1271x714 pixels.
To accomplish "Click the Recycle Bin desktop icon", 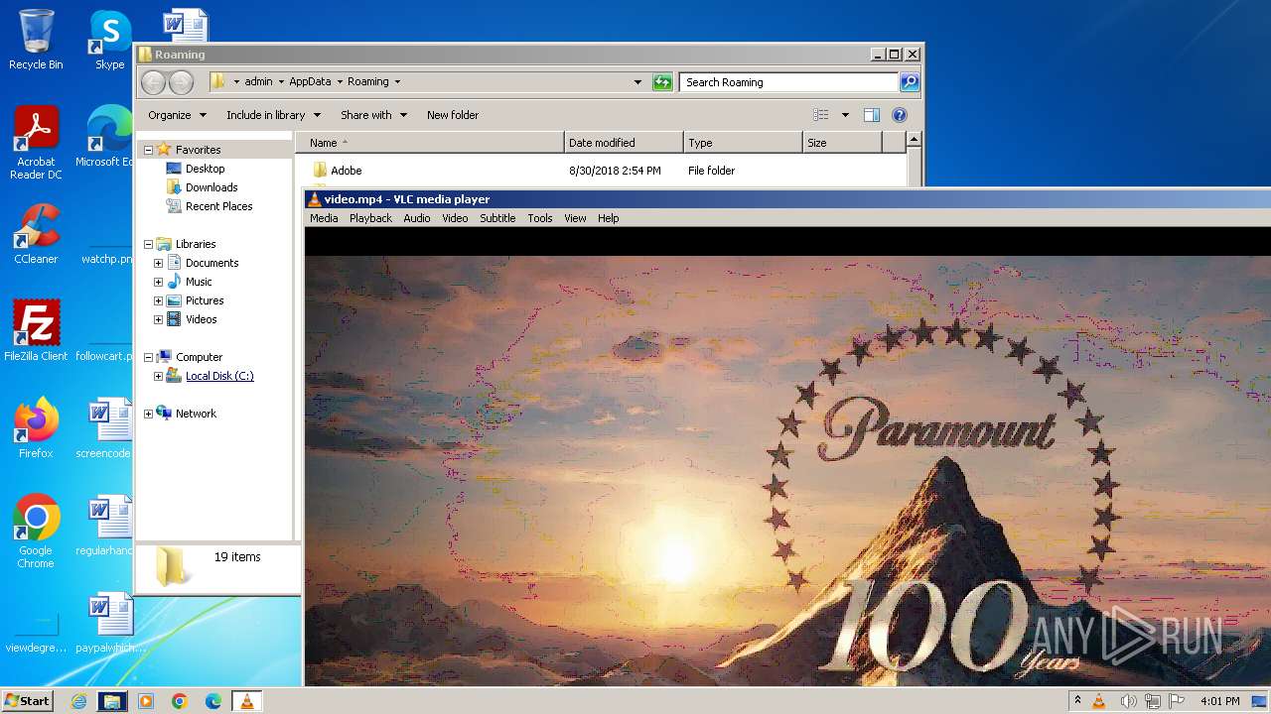I will (x=36, y=40).
